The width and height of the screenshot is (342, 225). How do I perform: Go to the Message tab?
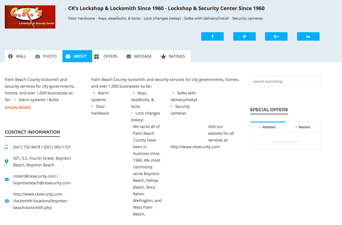click(x=139, y=56)
